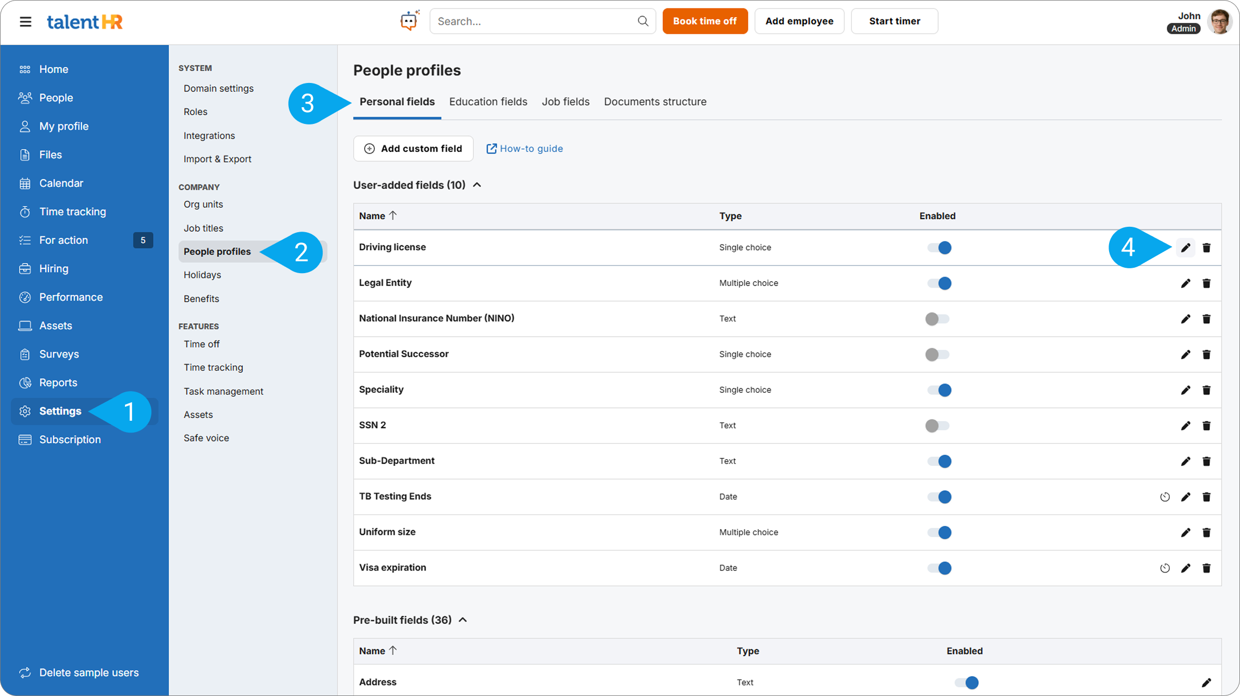Viewport: 1240px width, 696px height.
Task: Edit the pre-built Address field
Action: tap(1206, 683)
